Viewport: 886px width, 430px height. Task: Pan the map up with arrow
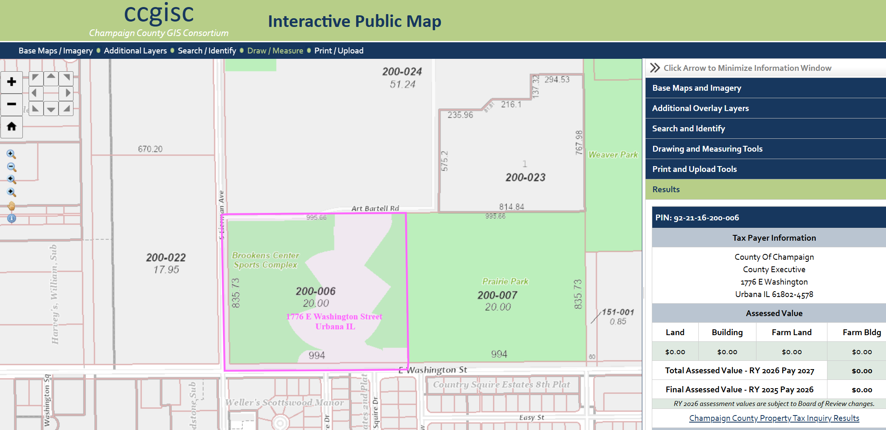51,77
